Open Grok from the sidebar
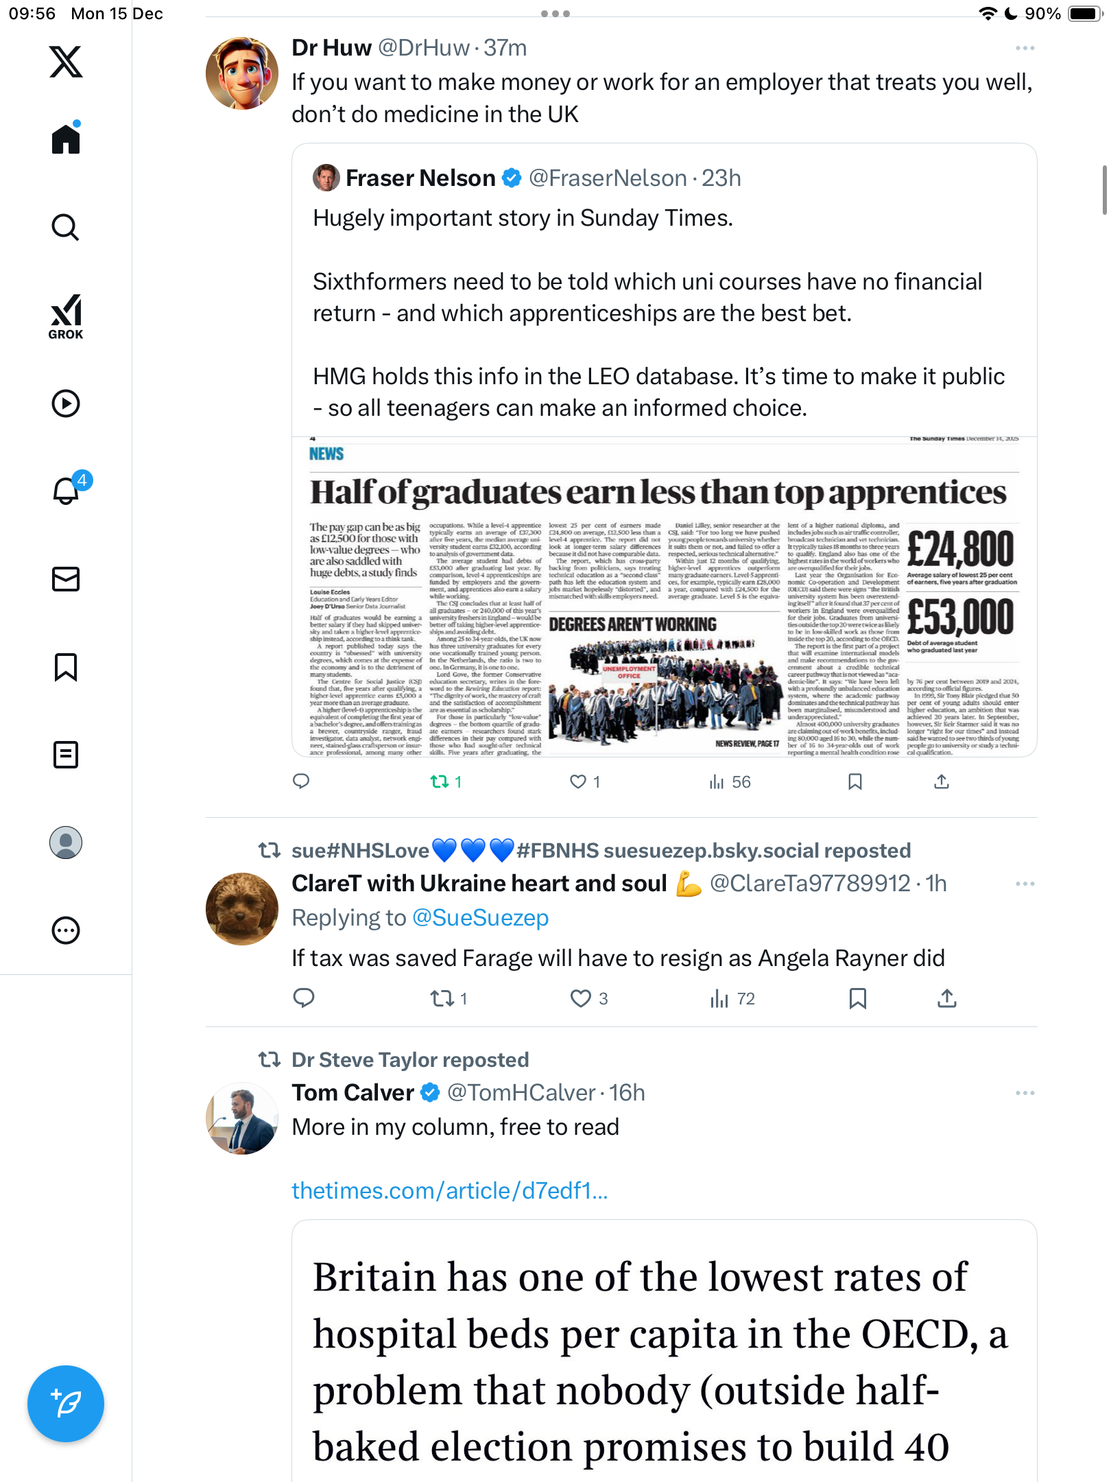 click(x=66, y=316)
